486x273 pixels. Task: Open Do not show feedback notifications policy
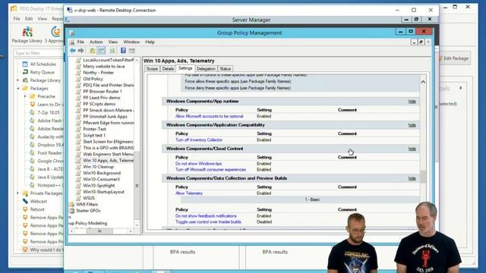[206, 215]
